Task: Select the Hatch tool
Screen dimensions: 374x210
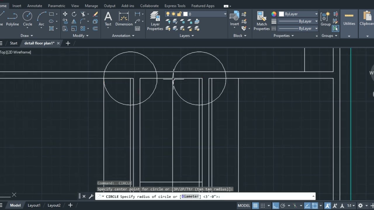Action: click(51, 29)
